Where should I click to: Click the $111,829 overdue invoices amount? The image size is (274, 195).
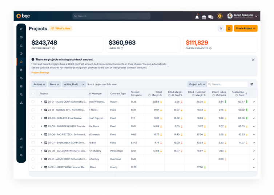click(197, 43)
